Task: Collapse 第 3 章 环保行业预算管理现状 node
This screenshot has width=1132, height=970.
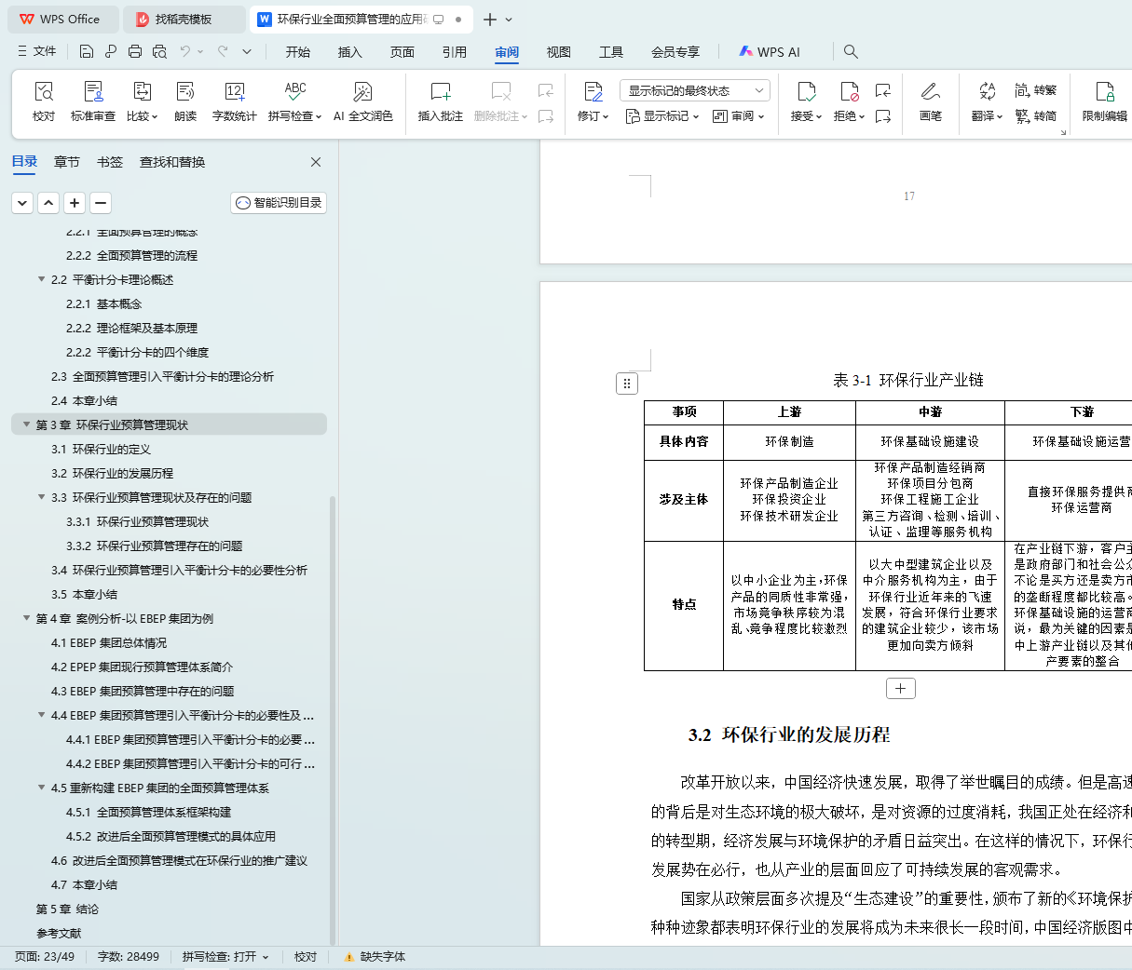Action: tap(26, 424)
